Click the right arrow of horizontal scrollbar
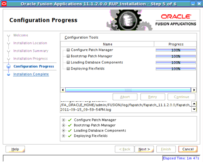203x162 pixels. [x=194, y=90]
